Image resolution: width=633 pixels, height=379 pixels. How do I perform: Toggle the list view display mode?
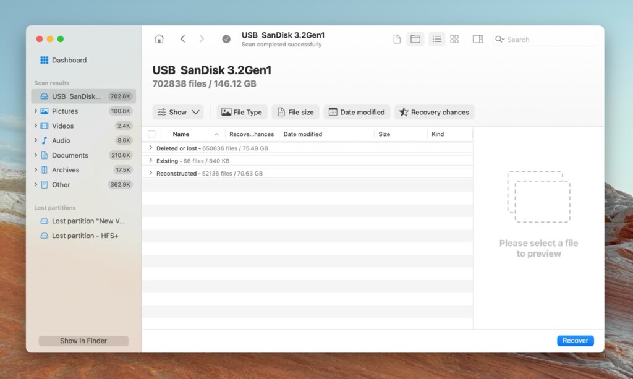436,38
